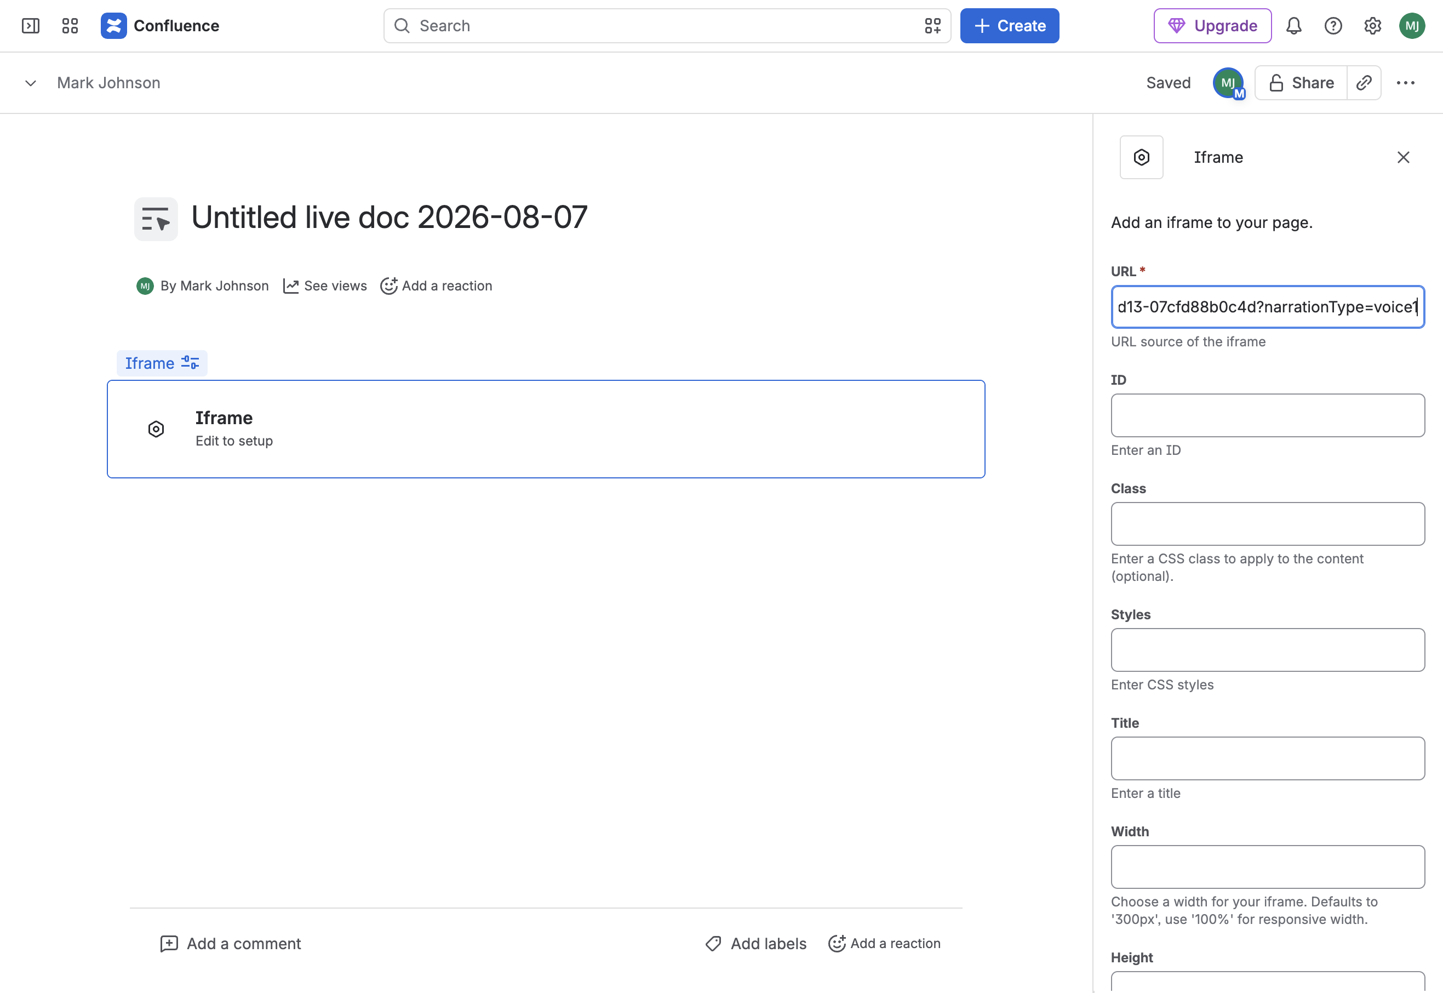This screenshot has width=1443, height=993.
Task: Focus the Search field
Action: click(x=667, y=26)
